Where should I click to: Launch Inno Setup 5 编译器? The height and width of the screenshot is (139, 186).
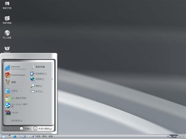coord(16,105)
